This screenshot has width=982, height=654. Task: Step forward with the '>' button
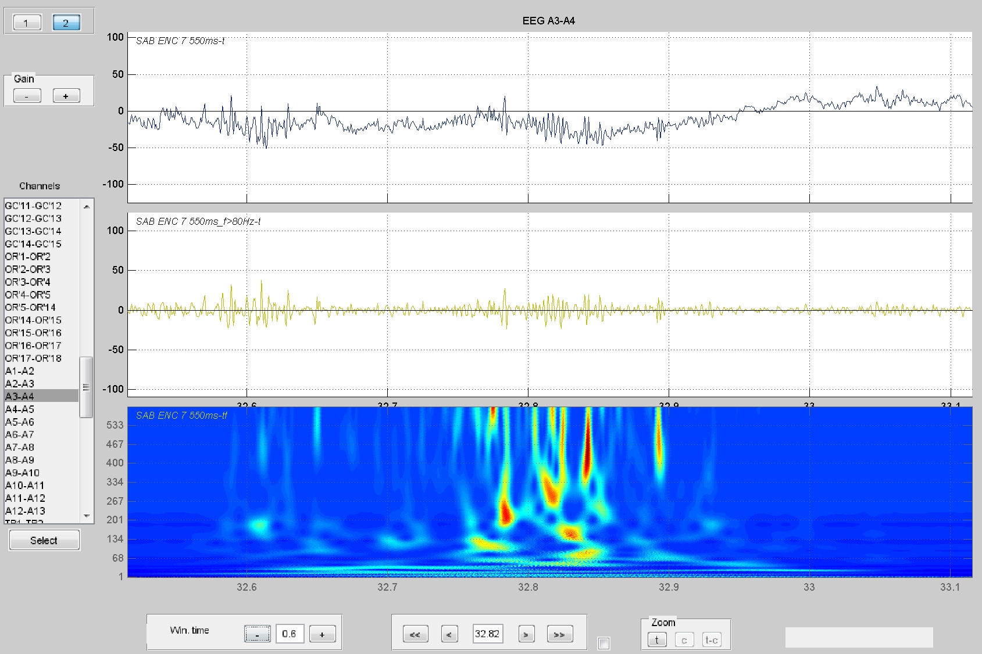526,634
